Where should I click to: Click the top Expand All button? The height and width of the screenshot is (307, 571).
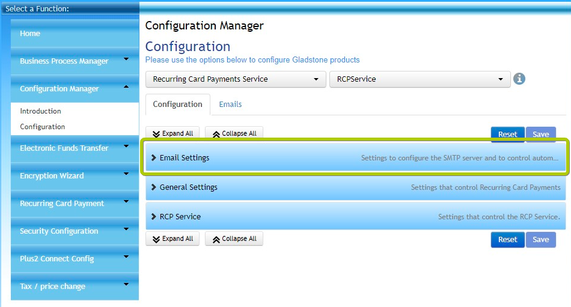point(173,133)
